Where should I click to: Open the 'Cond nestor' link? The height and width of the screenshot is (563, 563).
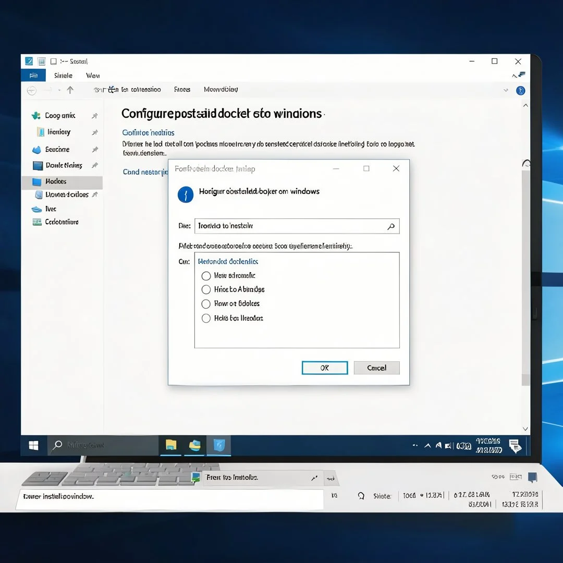(145, 172)
